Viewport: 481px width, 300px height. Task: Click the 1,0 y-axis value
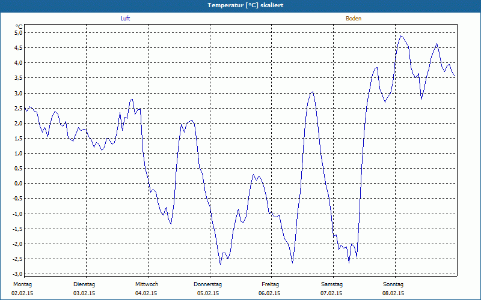[19, 154]
